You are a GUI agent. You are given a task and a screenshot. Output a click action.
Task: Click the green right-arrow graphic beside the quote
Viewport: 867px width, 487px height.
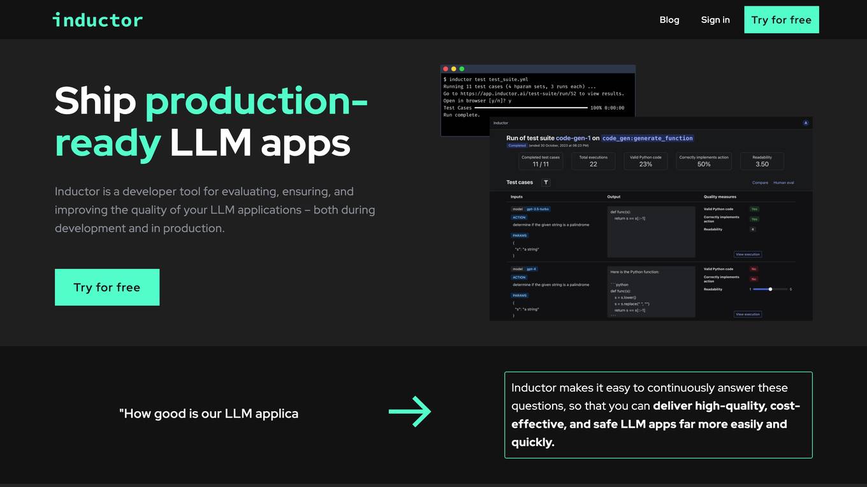pos(410,412)
